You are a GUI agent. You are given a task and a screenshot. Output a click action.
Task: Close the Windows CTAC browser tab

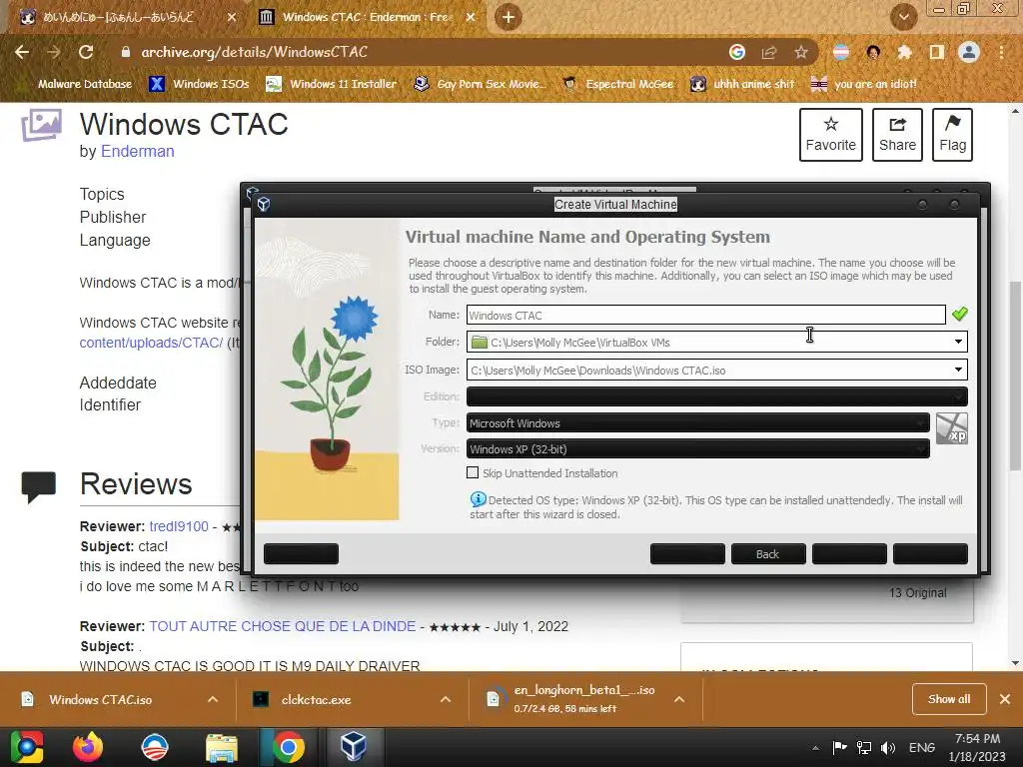[472, 17]
